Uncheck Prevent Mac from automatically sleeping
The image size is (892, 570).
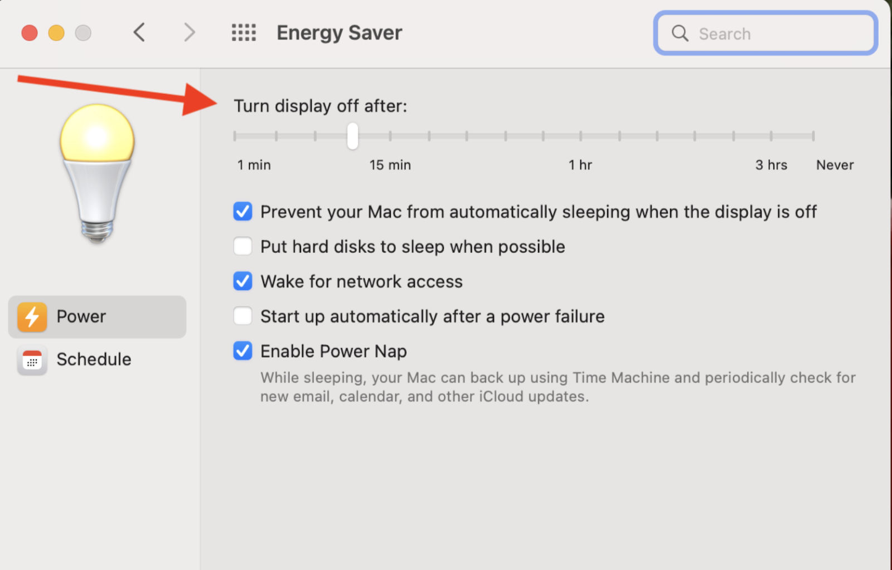tap(243, 212)
